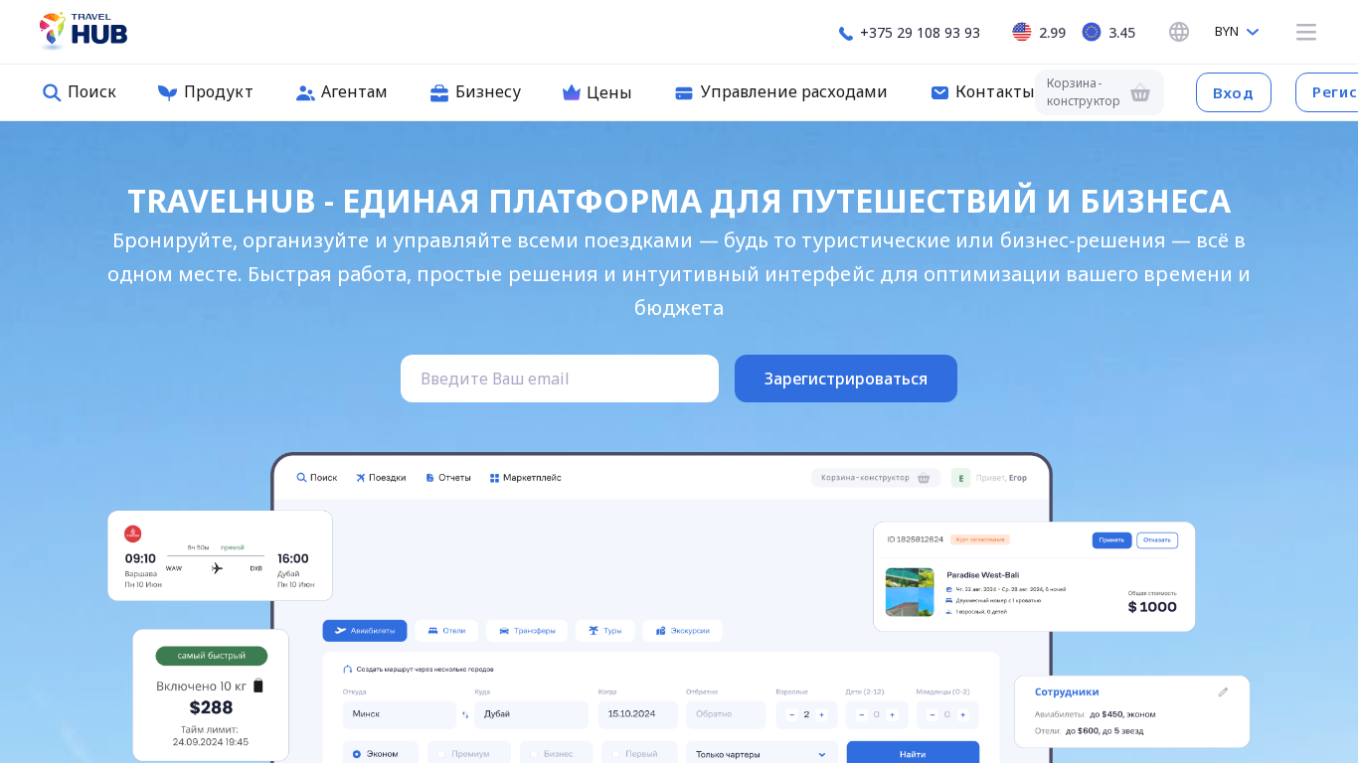Click Создать маршрут через несколько городов
The height and width of the screenshot is (763, 1358).
coord(418,670)
